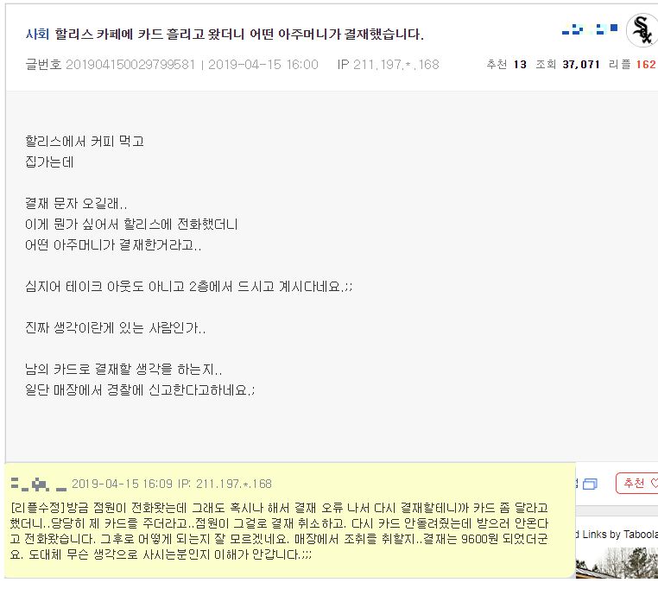Click the [리플수정] edited comment text
This screenshot has height=589, width=658.
click(279, 531)
